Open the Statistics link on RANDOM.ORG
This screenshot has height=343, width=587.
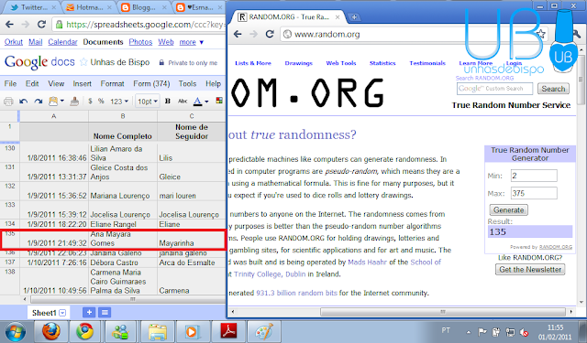tap(382, 63)
